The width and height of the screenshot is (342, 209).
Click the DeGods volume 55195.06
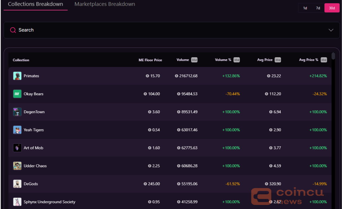187,184
